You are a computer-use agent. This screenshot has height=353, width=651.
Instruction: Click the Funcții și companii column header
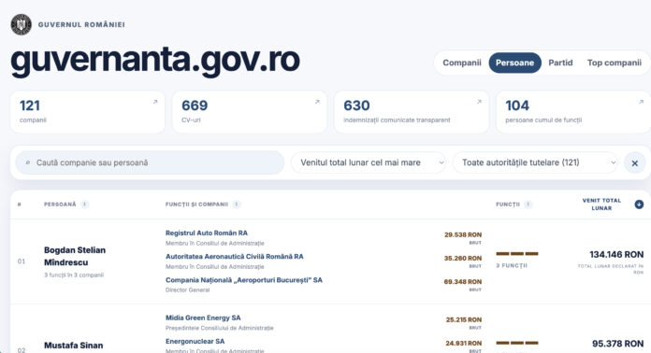196,205
